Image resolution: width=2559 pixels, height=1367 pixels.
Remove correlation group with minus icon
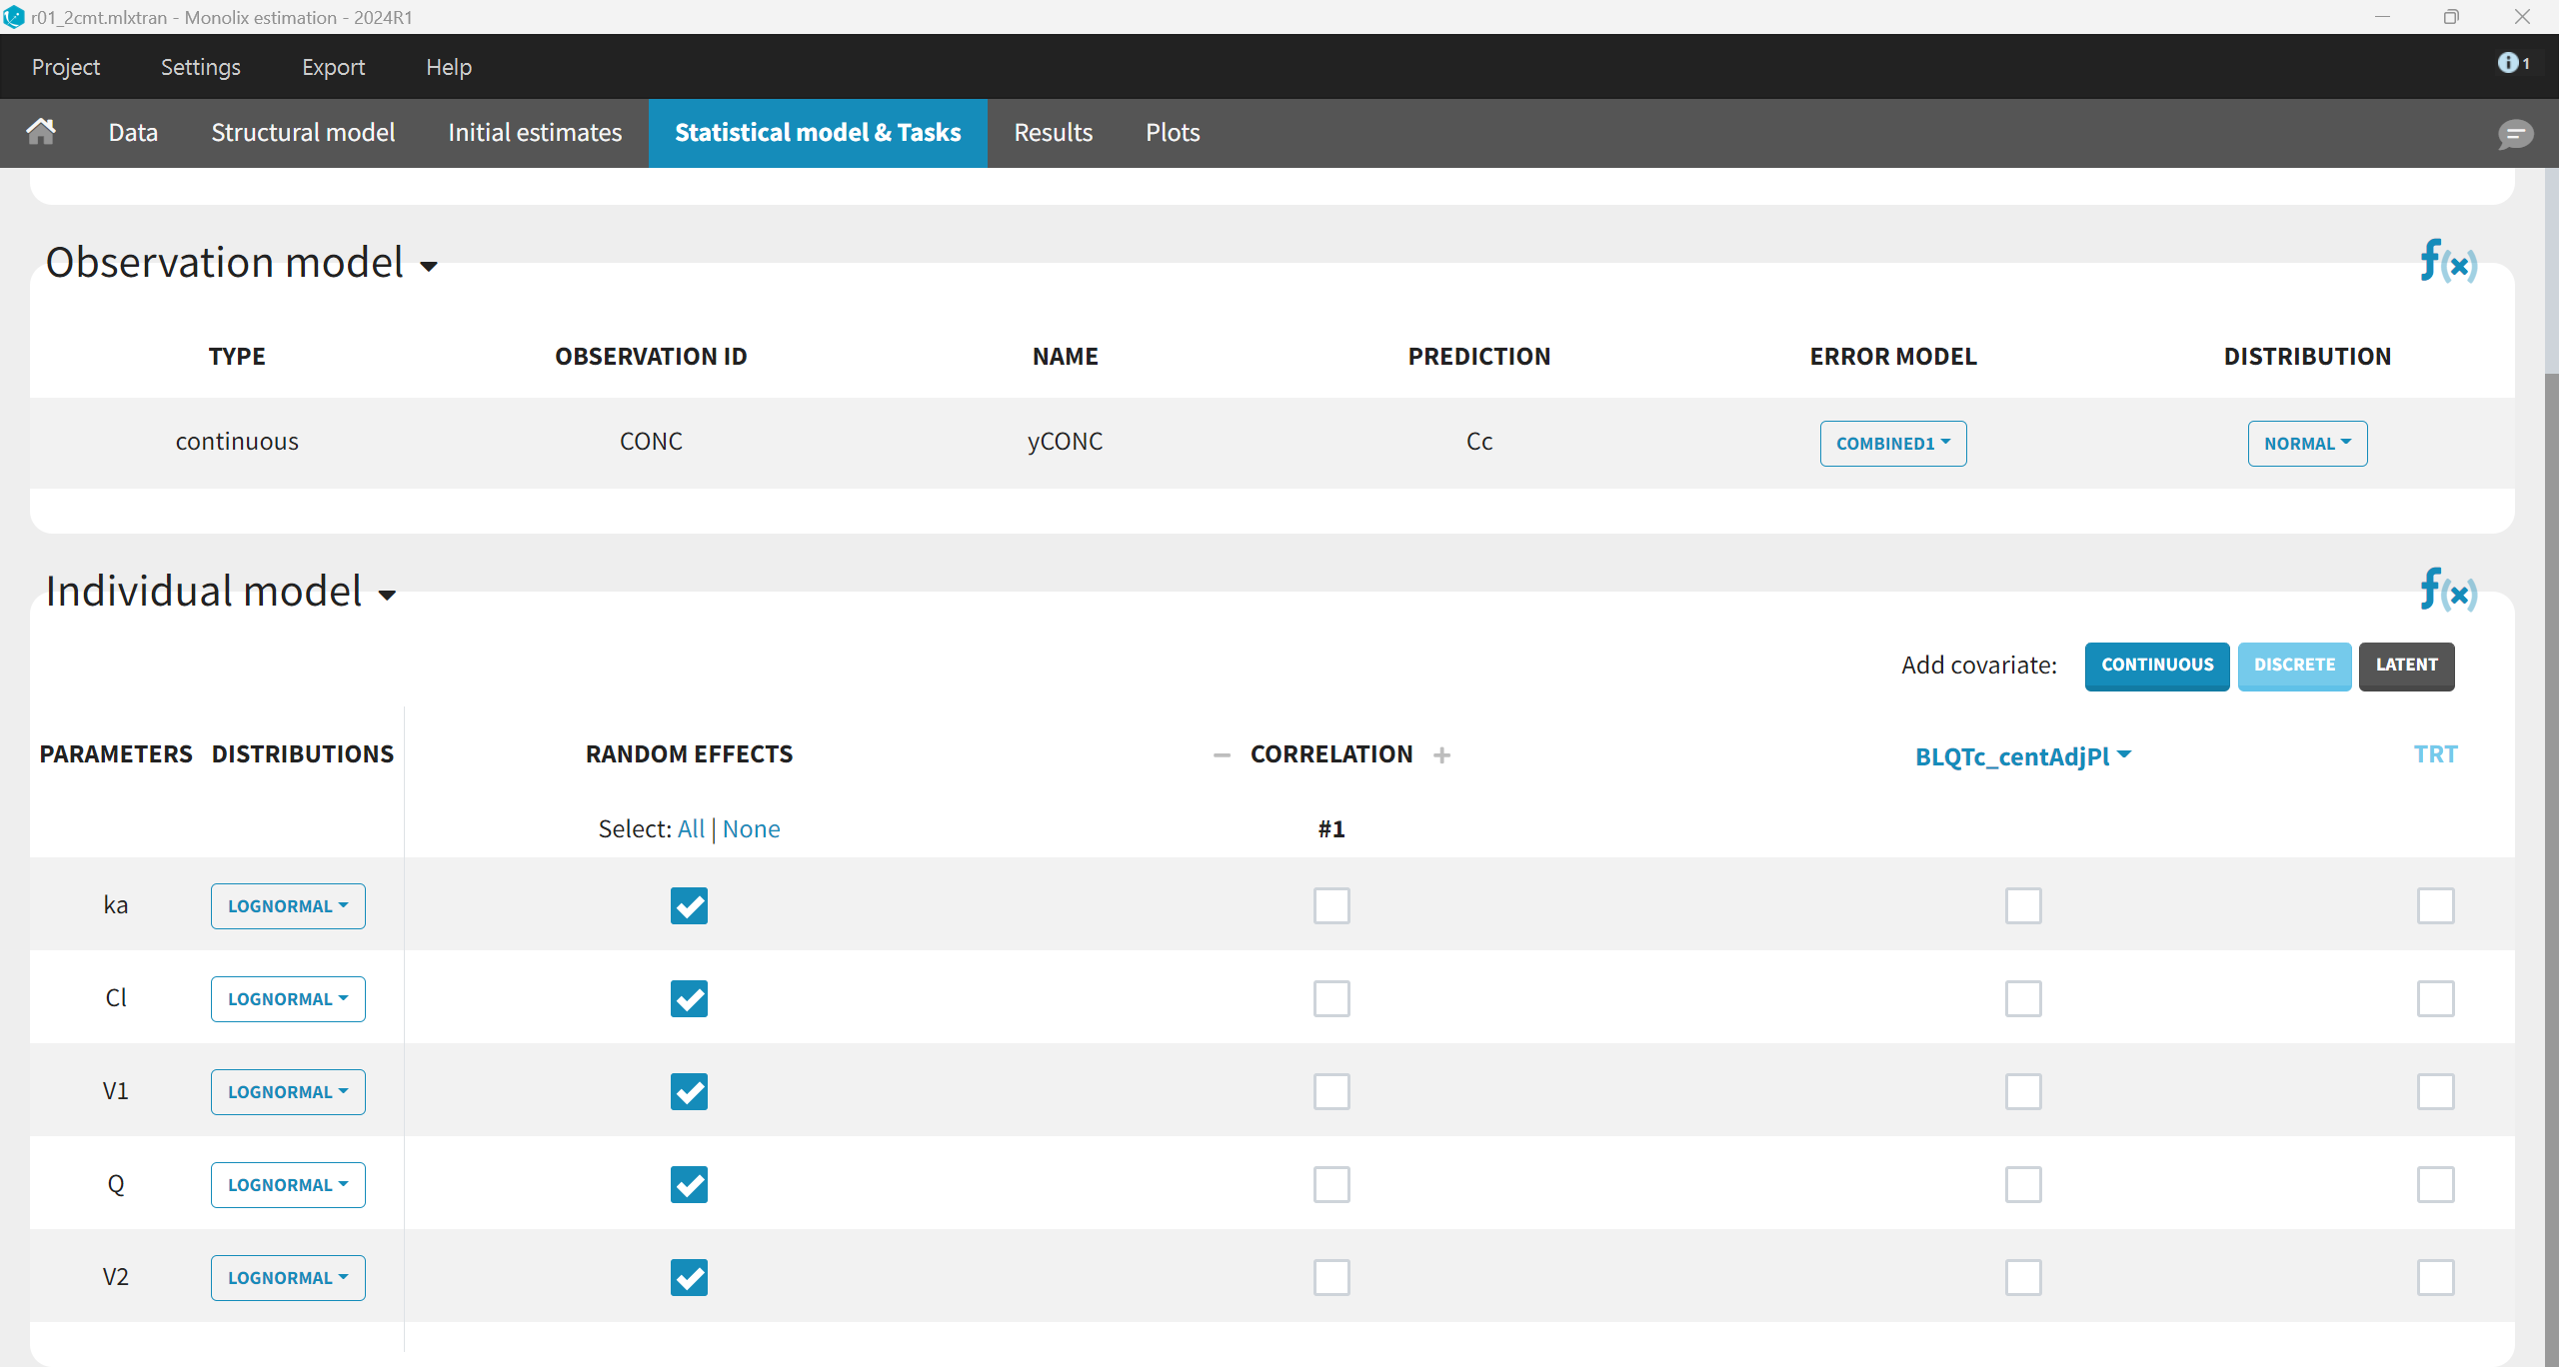click(1222, 755)
